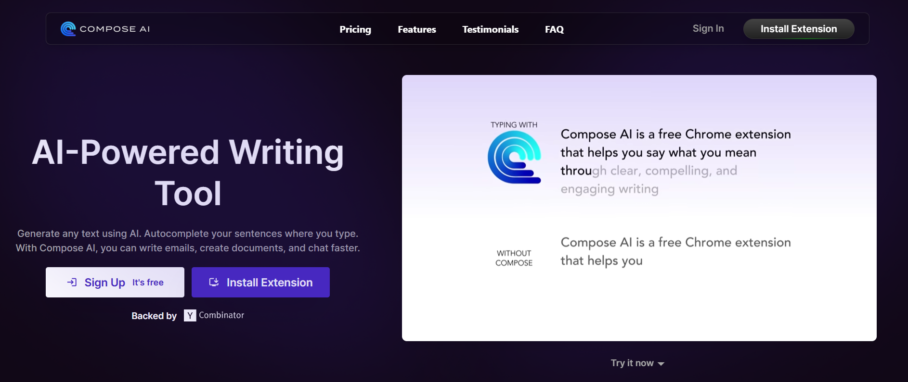Click the install icon on purple button
The image size is (908, 382).
point(214,282)
